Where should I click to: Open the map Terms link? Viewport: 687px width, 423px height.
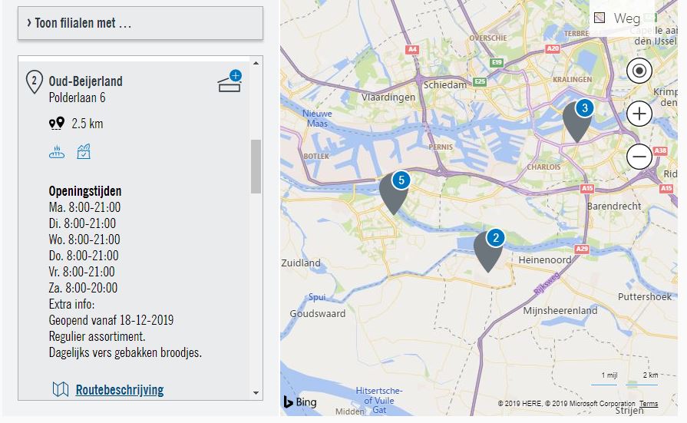649,404
